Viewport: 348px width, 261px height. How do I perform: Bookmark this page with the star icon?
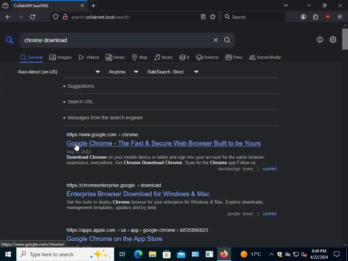[213, 17]
